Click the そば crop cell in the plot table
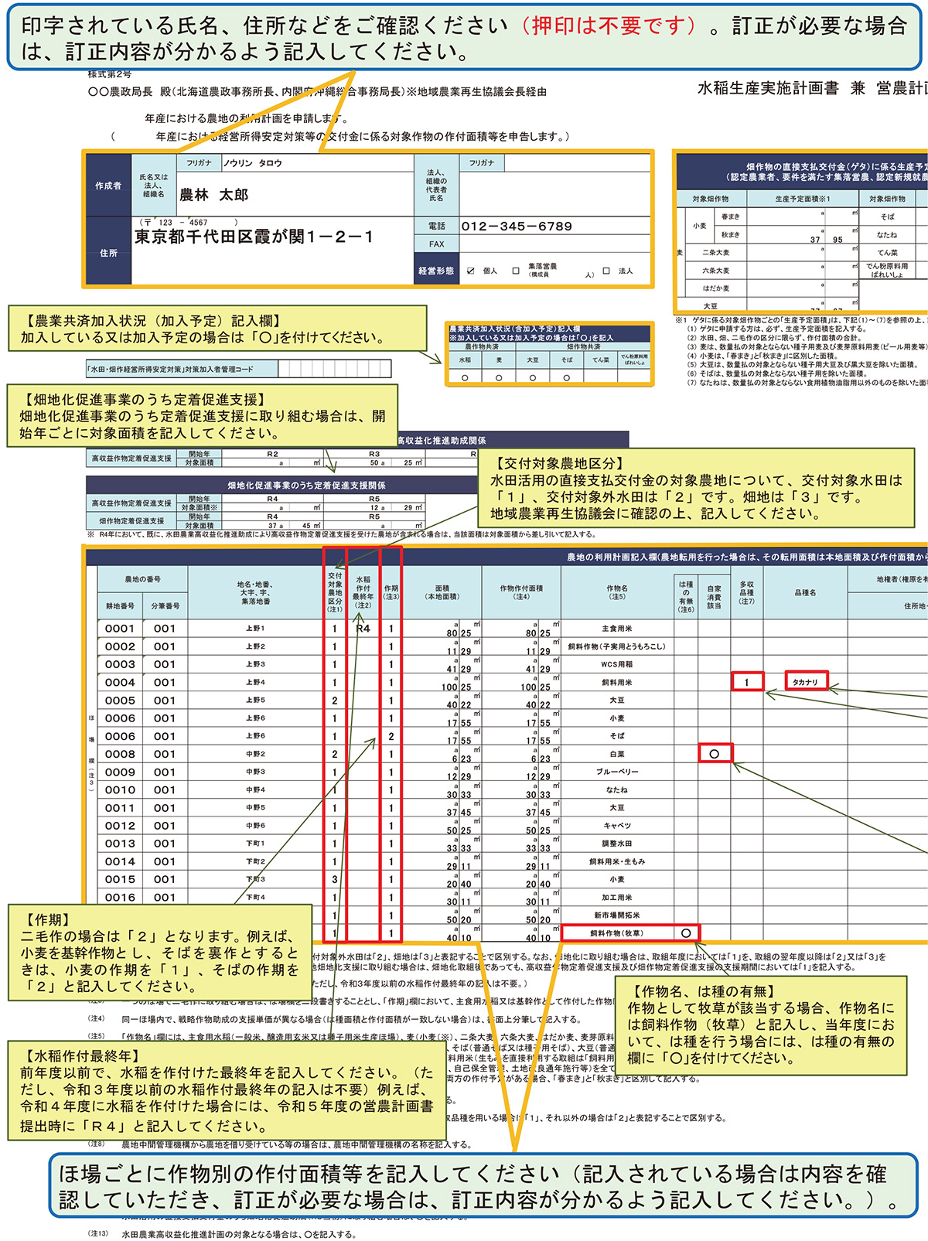The image size is (928, 1241). (616, 736)
